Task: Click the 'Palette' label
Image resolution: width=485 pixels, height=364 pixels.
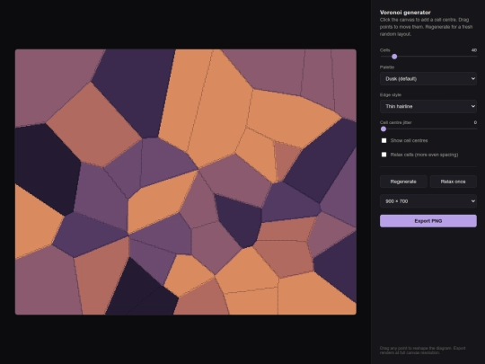Action: click(387, 67)
